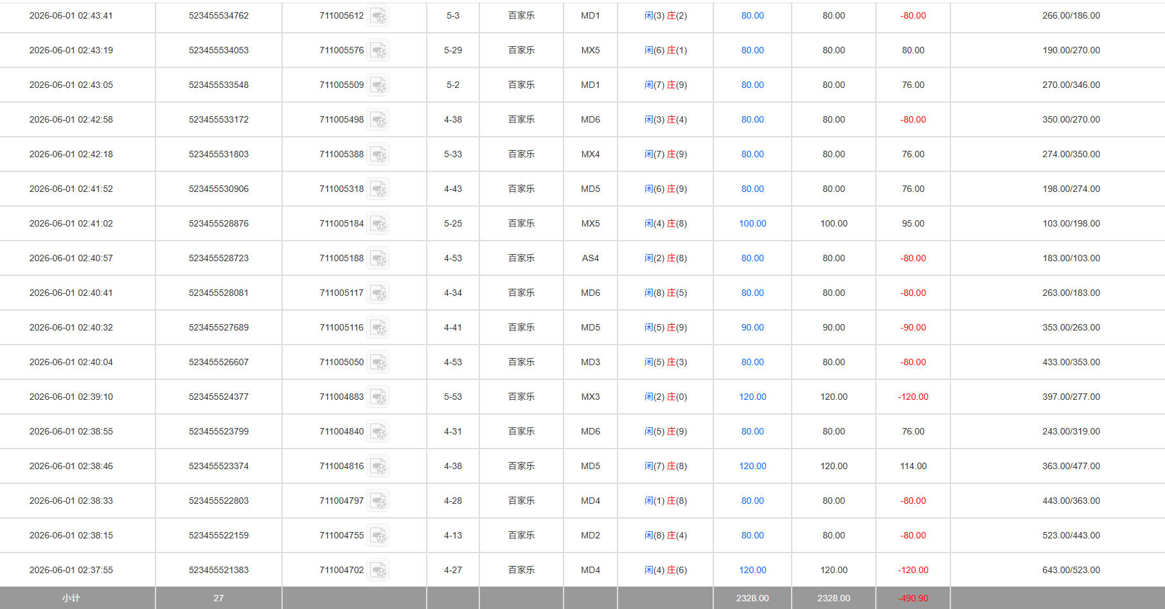
Task: Click balance value 643.00/523.00
Action: click(x=1071, y=570)
